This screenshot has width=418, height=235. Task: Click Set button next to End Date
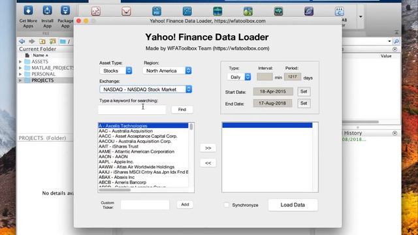(304, 103)
